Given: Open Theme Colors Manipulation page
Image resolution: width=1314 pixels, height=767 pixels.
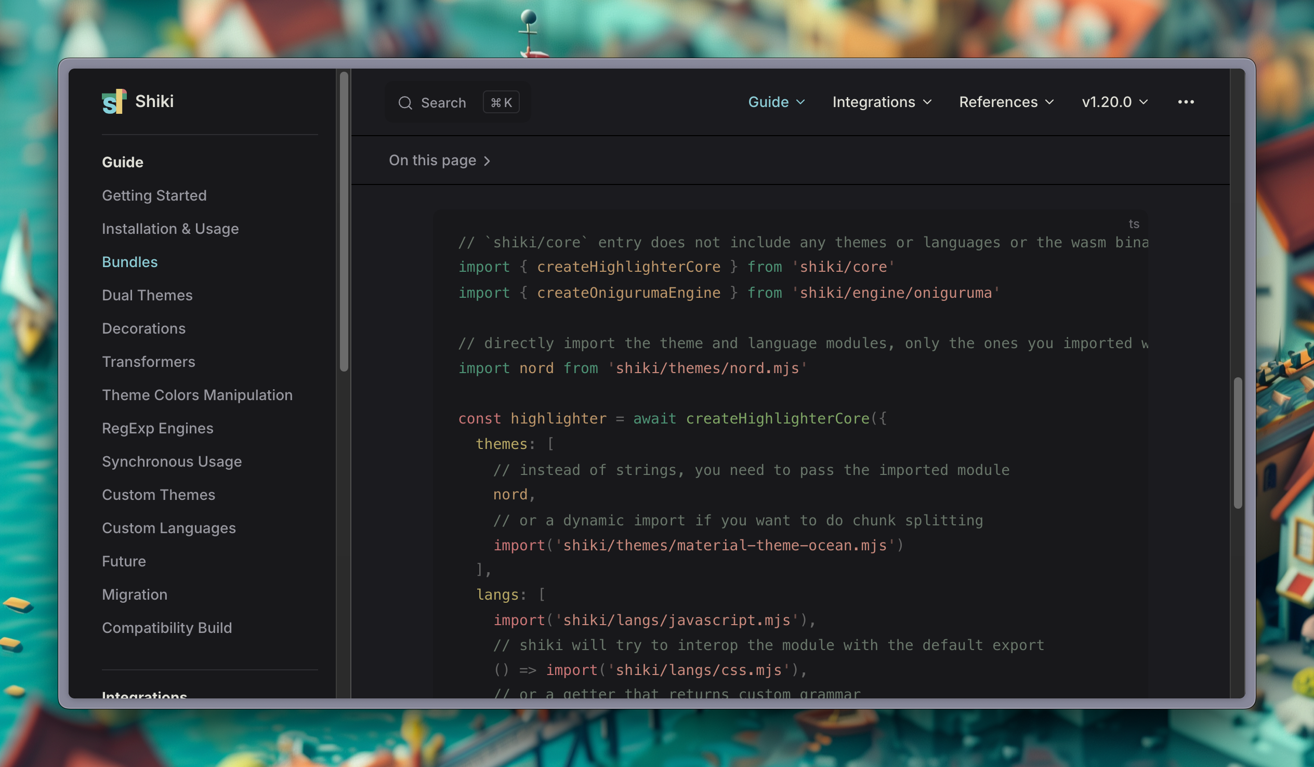Looking at the screenshot, I should coord(198,395).
